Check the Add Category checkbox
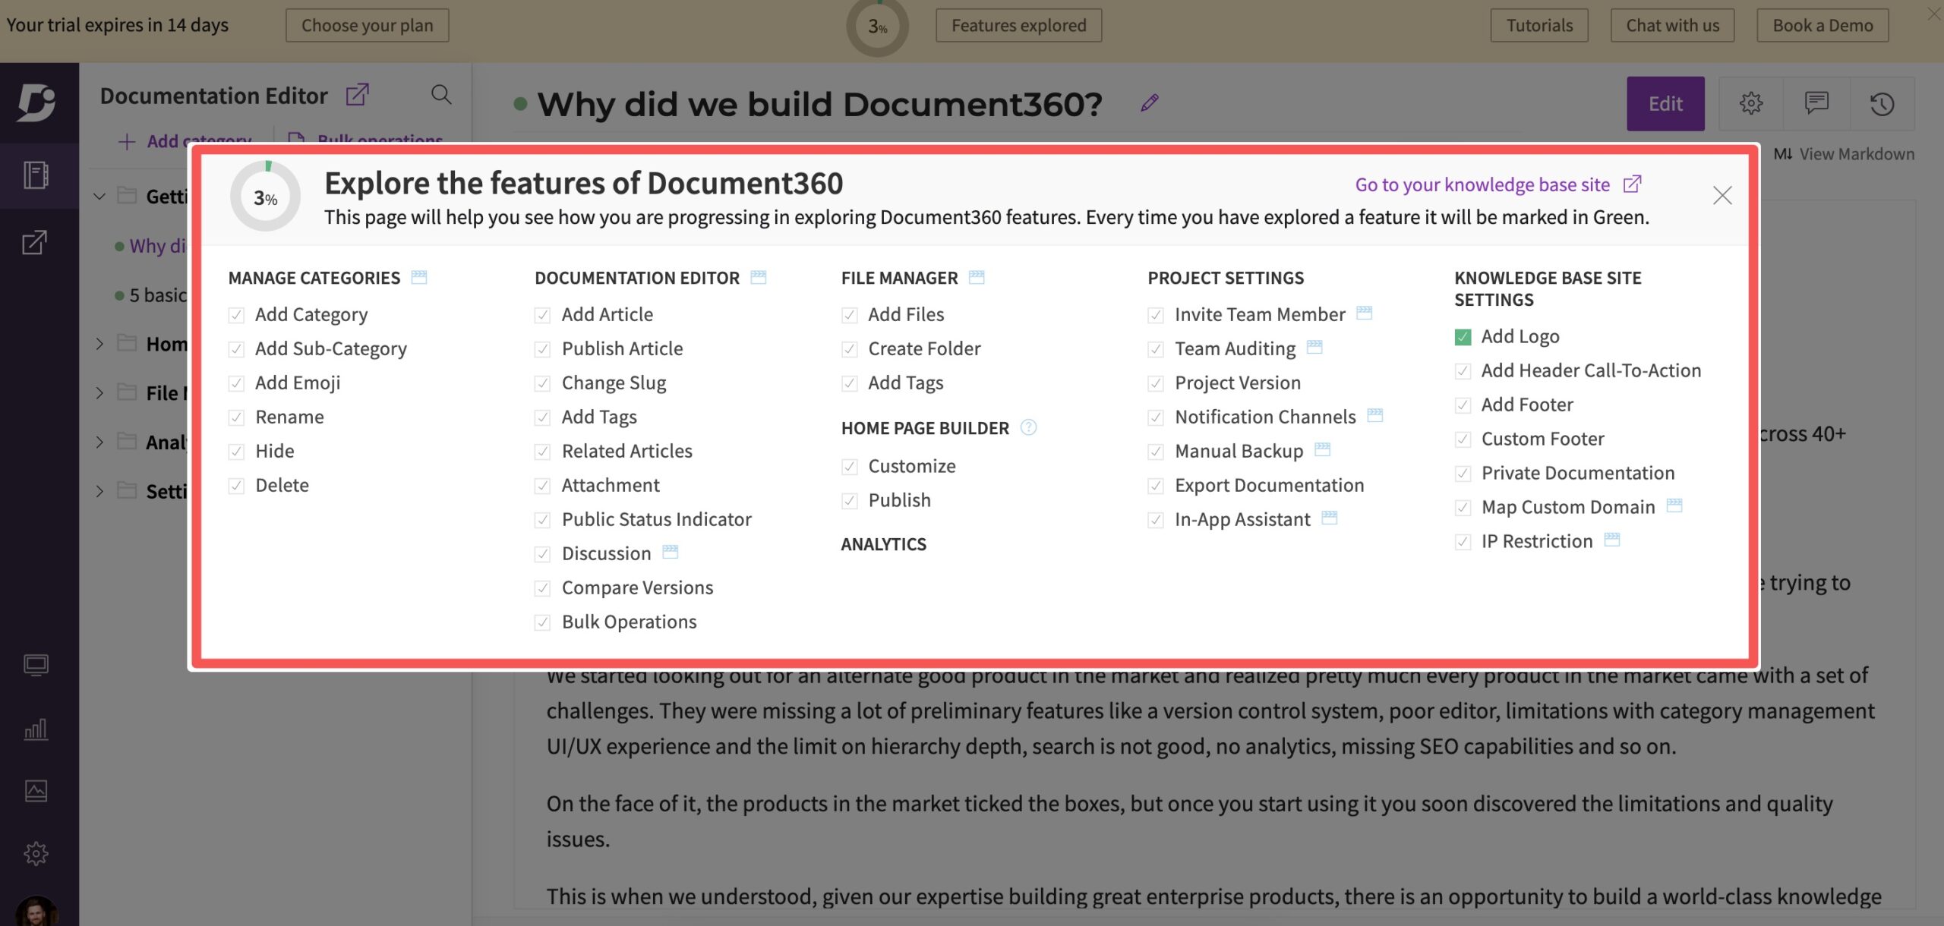This screenshot has width=1944, height=926. tap(236, 315)
